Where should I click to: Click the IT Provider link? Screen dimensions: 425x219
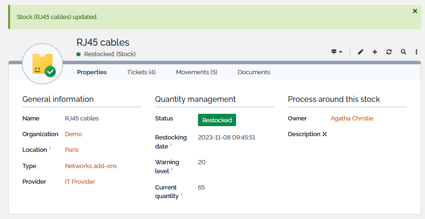80,182
